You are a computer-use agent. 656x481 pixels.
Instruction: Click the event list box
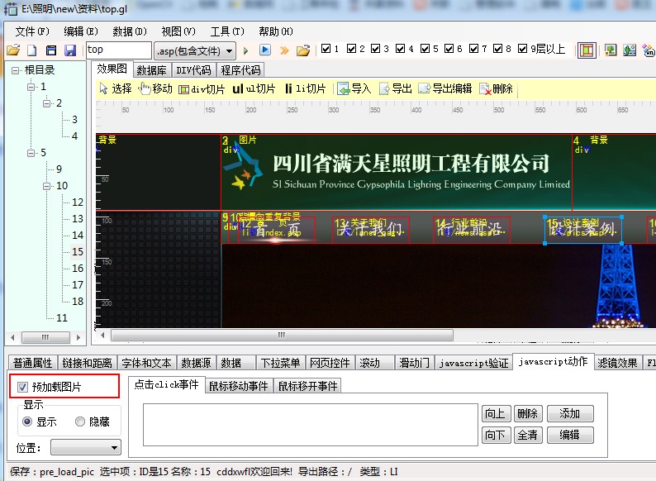(311, 425)
